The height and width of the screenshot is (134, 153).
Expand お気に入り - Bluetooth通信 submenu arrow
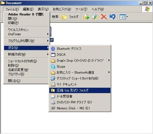tap(109, 72)
